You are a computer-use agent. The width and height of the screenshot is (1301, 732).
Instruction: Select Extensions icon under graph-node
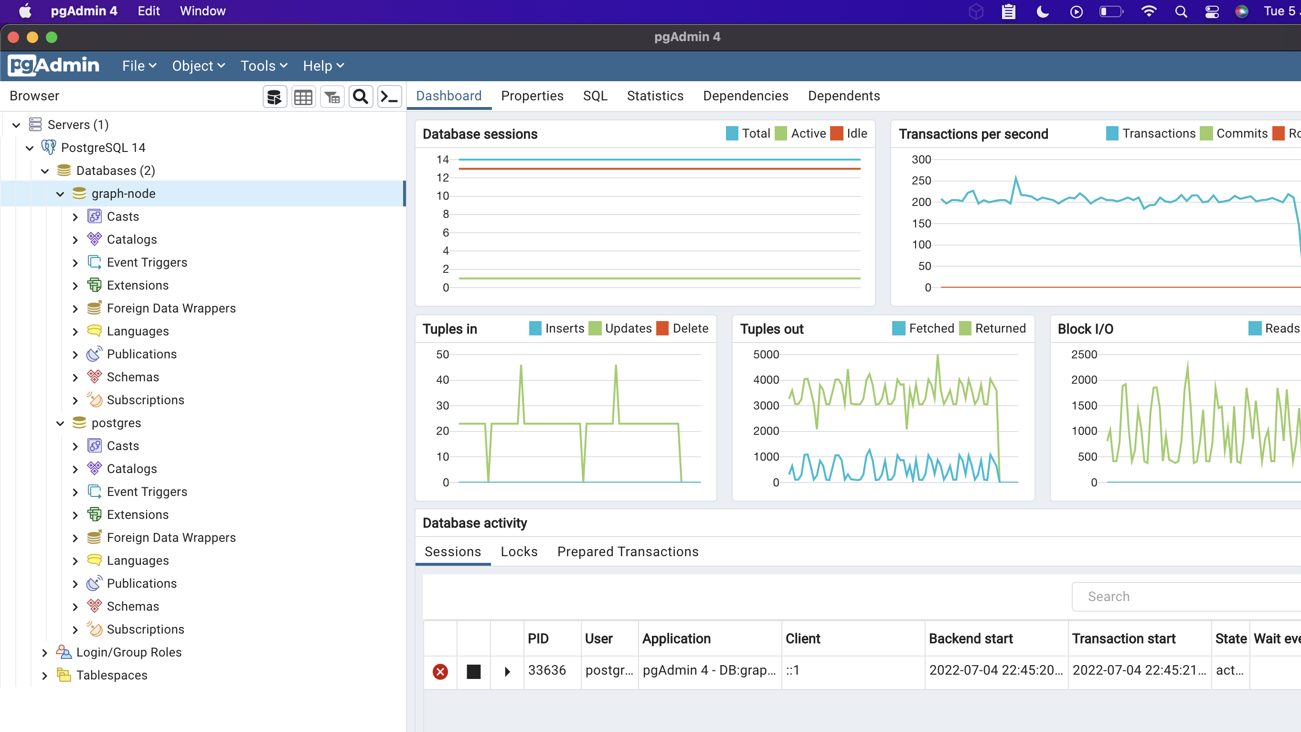pos(95,285)
